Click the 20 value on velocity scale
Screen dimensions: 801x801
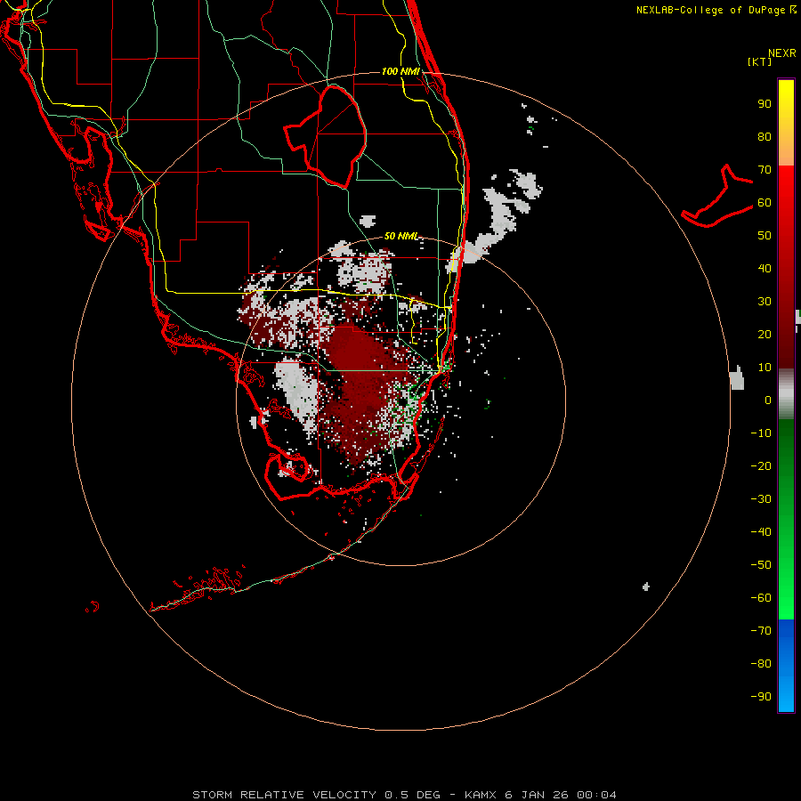click(765, 335)
